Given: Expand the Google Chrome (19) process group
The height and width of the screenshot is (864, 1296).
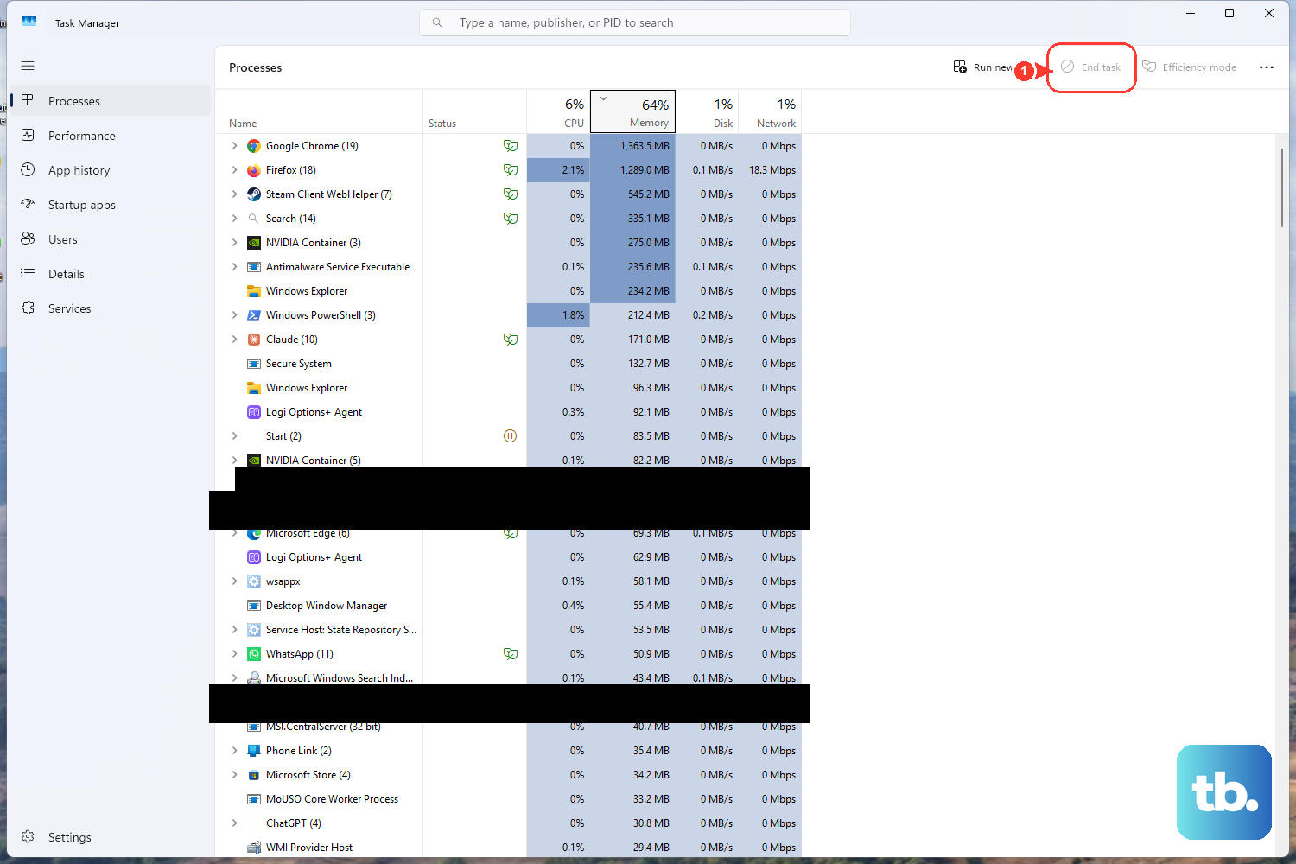Looking at the screenshot, I should coord(234,146).
